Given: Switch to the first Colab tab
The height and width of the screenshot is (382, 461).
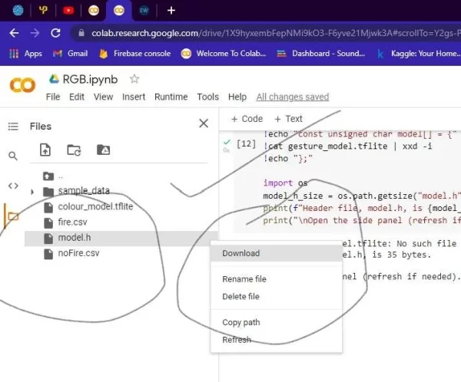Looking at the screenshot, I should (94, 11).
